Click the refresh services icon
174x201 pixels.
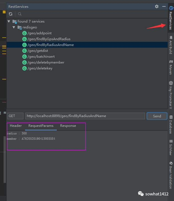click(x=11, y=14)
